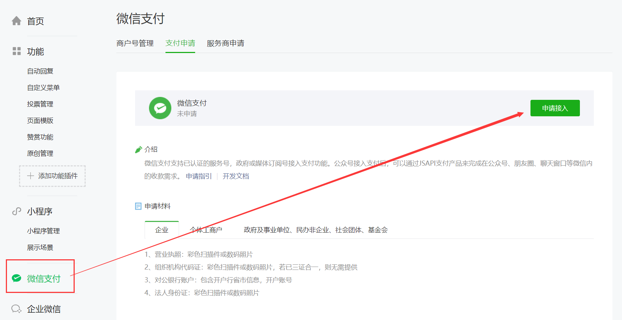622x320 pixels.
Task: Click the grid icon beside 功能
Action: tap(16, 51)
